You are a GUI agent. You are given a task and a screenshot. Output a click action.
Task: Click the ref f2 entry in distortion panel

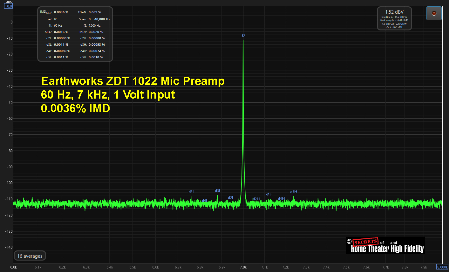pos(52,19)
